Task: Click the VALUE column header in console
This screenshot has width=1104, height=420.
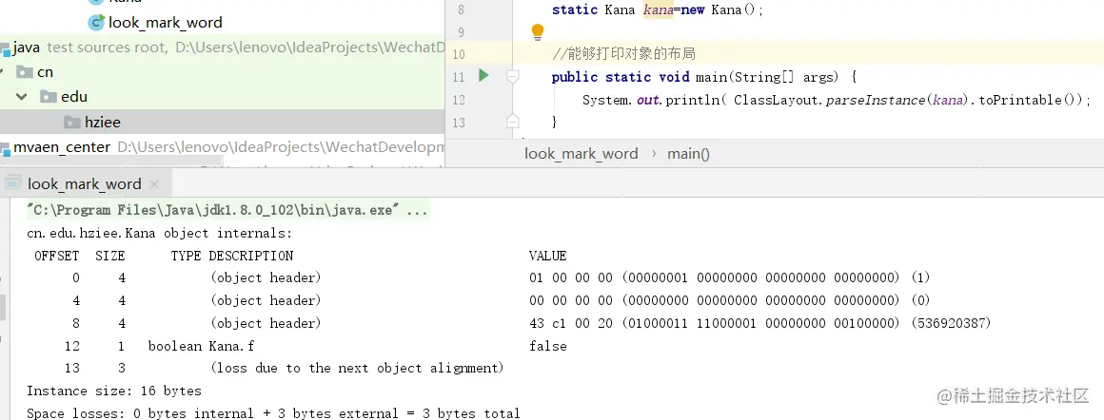Action: pos(548,256)
